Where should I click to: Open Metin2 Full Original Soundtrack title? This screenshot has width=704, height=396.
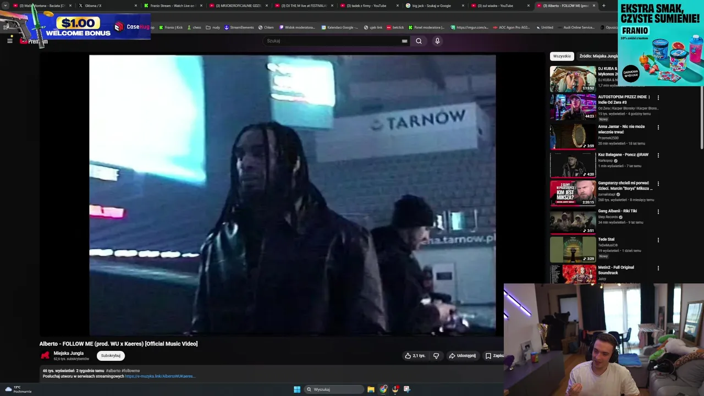coord(616,270)
